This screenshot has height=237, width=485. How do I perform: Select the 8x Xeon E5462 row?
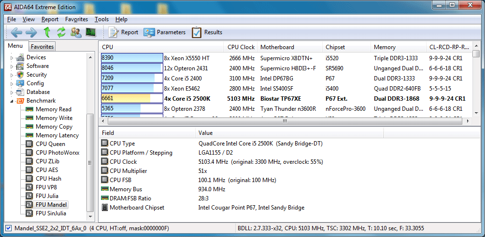(x=286, y=89)
